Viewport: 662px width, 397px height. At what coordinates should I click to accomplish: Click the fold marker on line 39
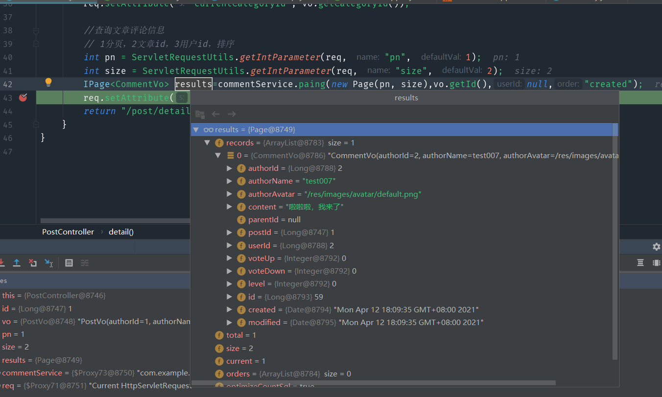36,44
